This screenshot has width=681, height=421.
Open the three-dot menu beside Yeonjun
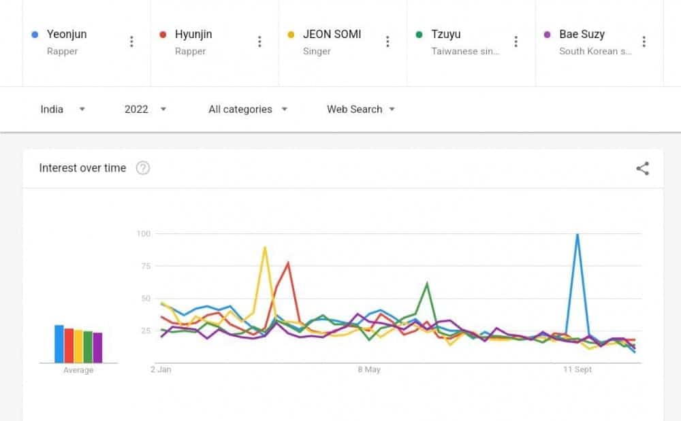(x=131, y=41)
